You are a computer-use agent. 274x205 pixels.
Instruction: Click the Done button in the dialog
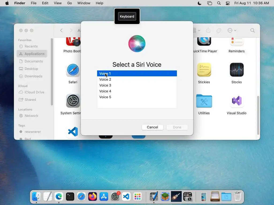point(177,127)
